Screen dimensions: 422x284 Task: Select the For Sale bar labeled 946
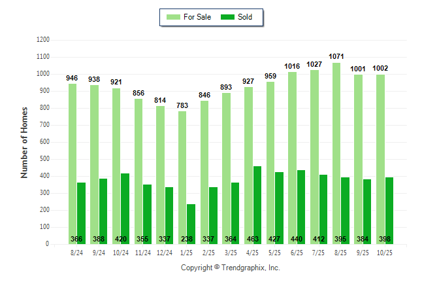pos(72,164)
